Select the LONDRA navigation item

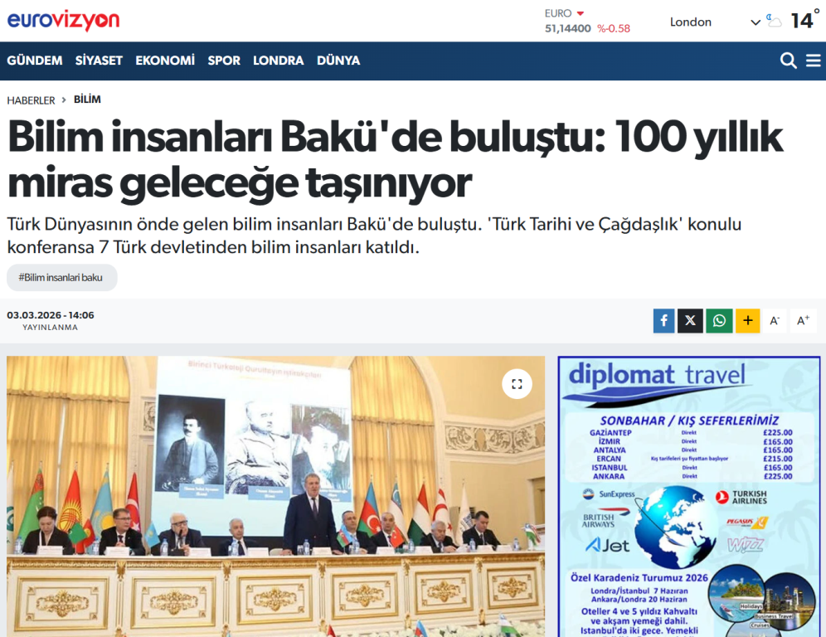click(278, 61)
